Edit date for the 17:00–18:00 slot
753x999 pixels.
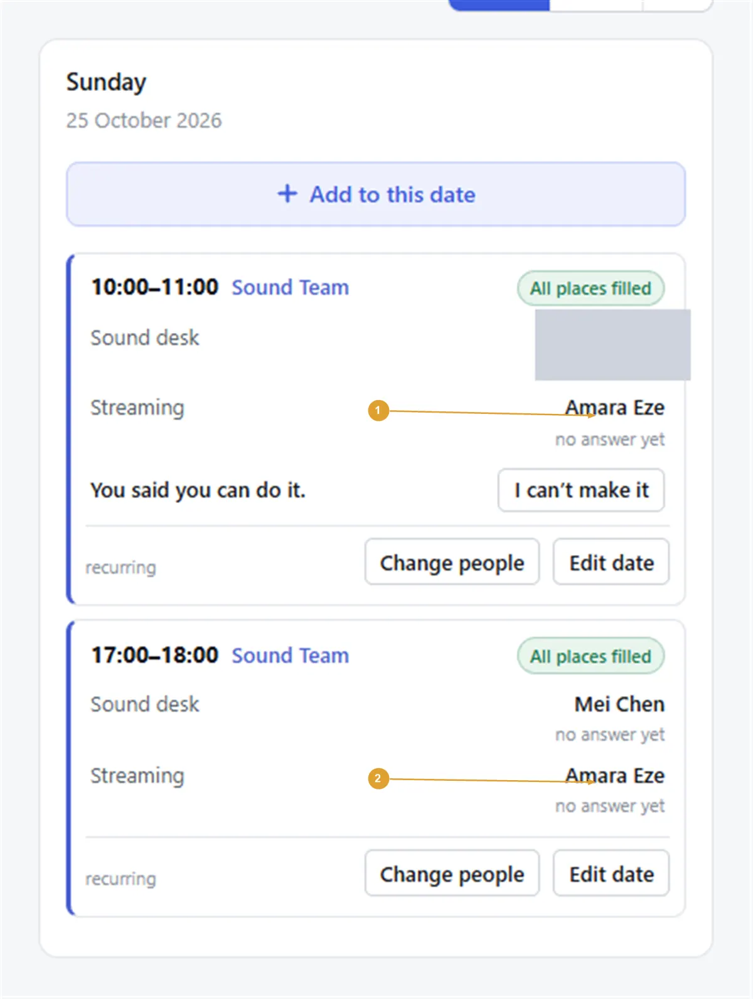coord(611,873)
